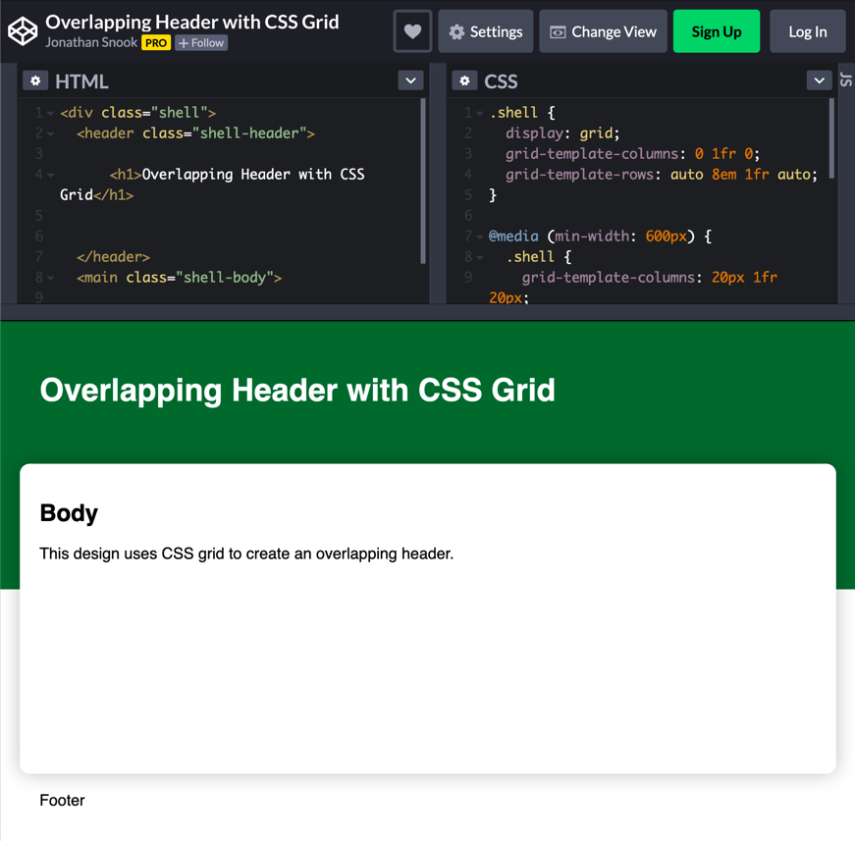Click the Change View button

coord(603,31)
